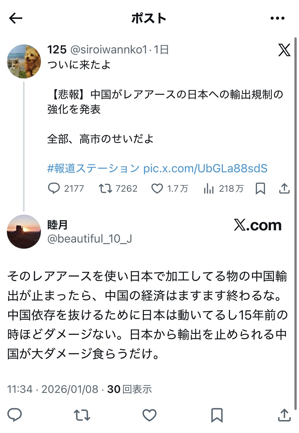Tap the cat and dog profile avatar
Viewport: 299px width, 433px height.
[x=24, y=61]
